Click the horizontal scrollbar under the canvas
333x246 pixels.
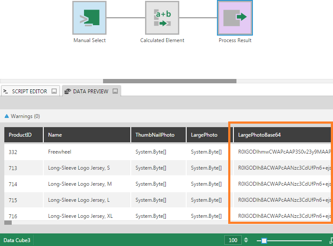pyautogui.click(x=169, y=81)
